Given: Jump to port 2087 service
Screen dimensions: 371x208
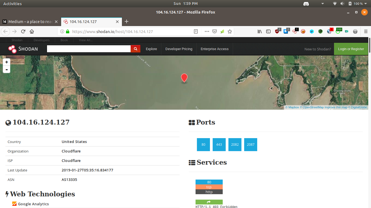Looking at the screenshot, I should 251,145.
